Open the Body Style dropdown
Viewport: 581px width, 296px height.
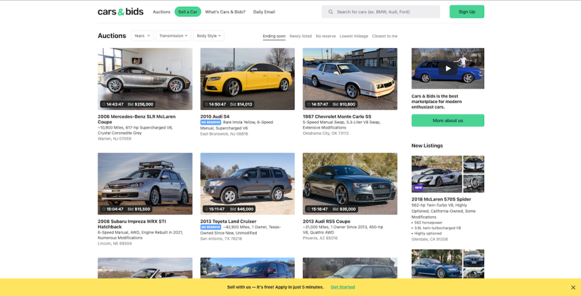(x=209, y=36)
